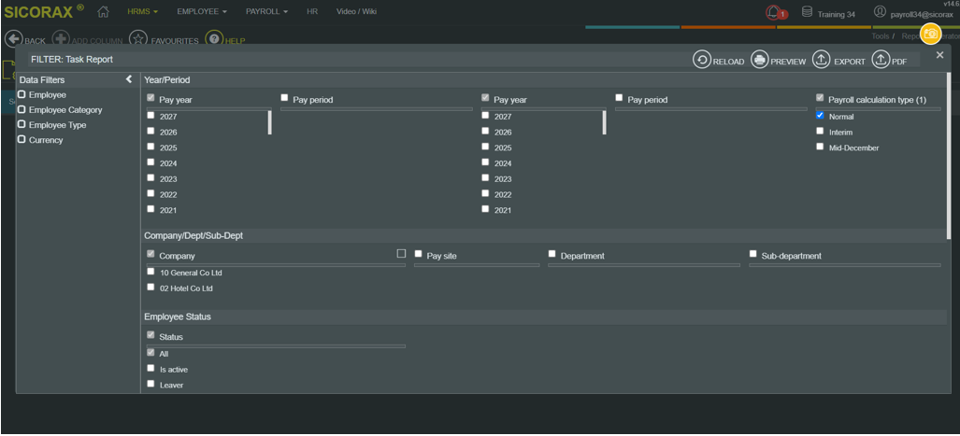
Task: Open the HR menu item
Action: pos(312,11)
